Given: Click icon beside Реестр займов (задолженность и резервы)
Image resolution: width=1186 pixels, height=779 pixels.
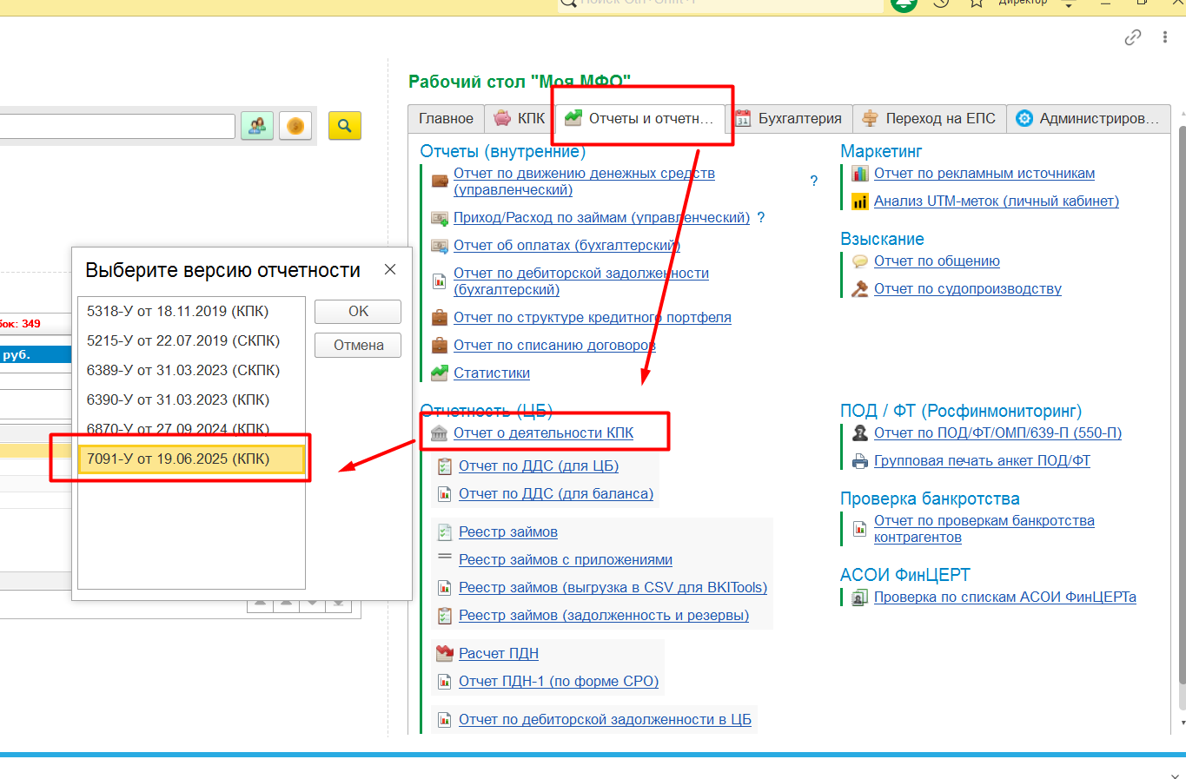Looking at the screenshot, I should click(x=445, y=616).
